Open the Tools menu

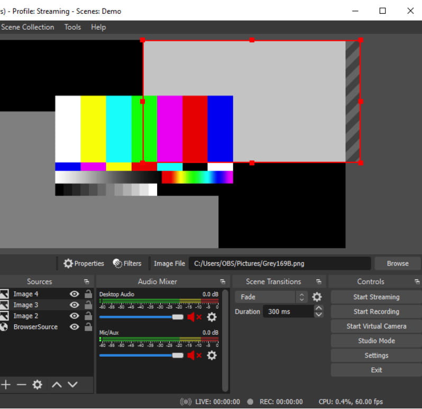72,27
